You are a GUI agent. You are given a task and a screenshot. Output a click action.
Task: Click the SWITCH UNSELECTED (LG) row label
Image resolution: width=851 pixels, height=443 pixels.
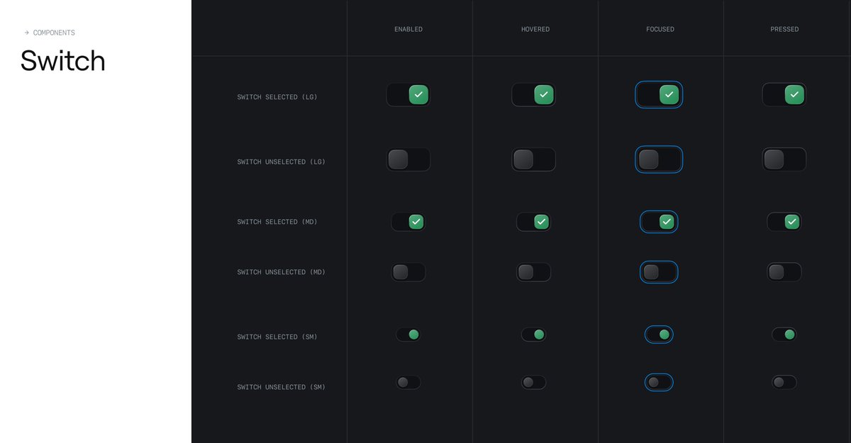tap(282, 162)
